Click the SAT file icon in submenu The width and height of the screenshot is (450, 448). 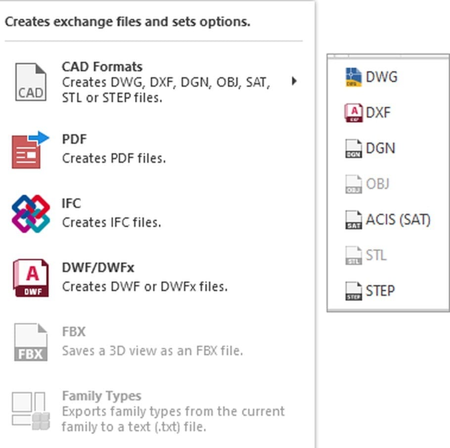[353, 220]
